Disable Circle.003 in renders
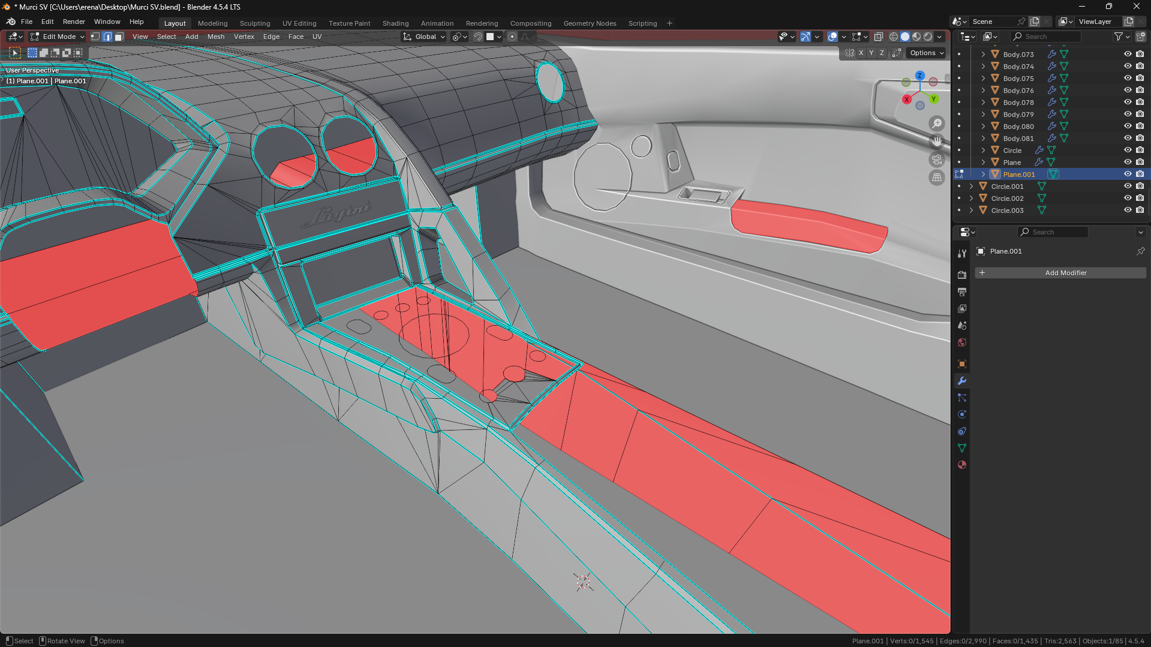The image size is (1151, 647). (1140, 210)
